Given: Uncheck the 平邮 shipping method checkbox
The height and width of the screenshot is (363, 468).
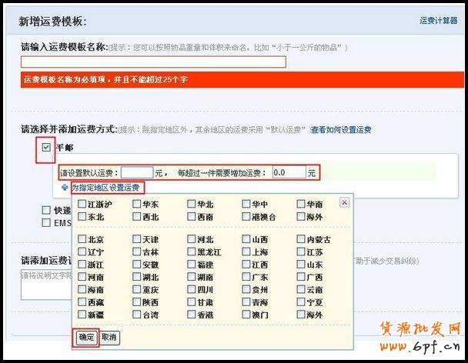Looking at the screenshot, I should tap(46, 148).
